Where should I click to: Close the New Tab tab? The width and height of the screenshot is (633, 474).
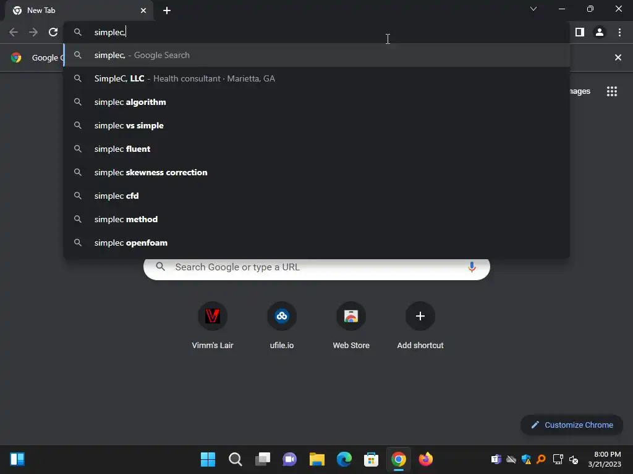coord(143,10)
